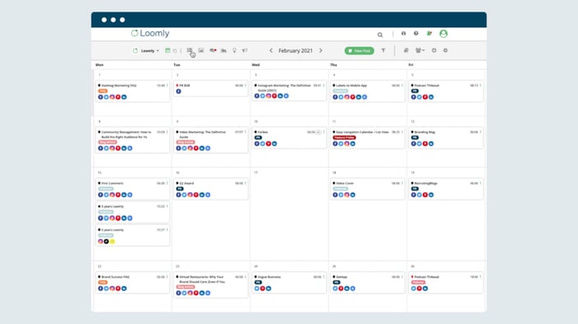Image resolution: width=578 pixels, height=324 pixels.
Task: Click LinkedIn icon on Vogue Business post
Action: tap(268, 289)
